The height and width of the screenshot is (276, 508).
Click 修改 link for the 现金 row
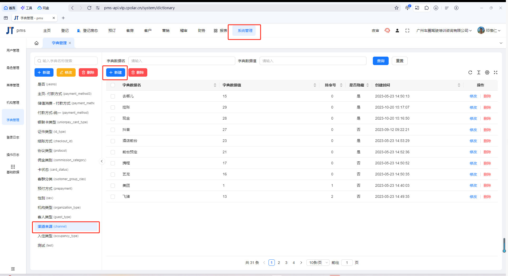coord(473,119)
